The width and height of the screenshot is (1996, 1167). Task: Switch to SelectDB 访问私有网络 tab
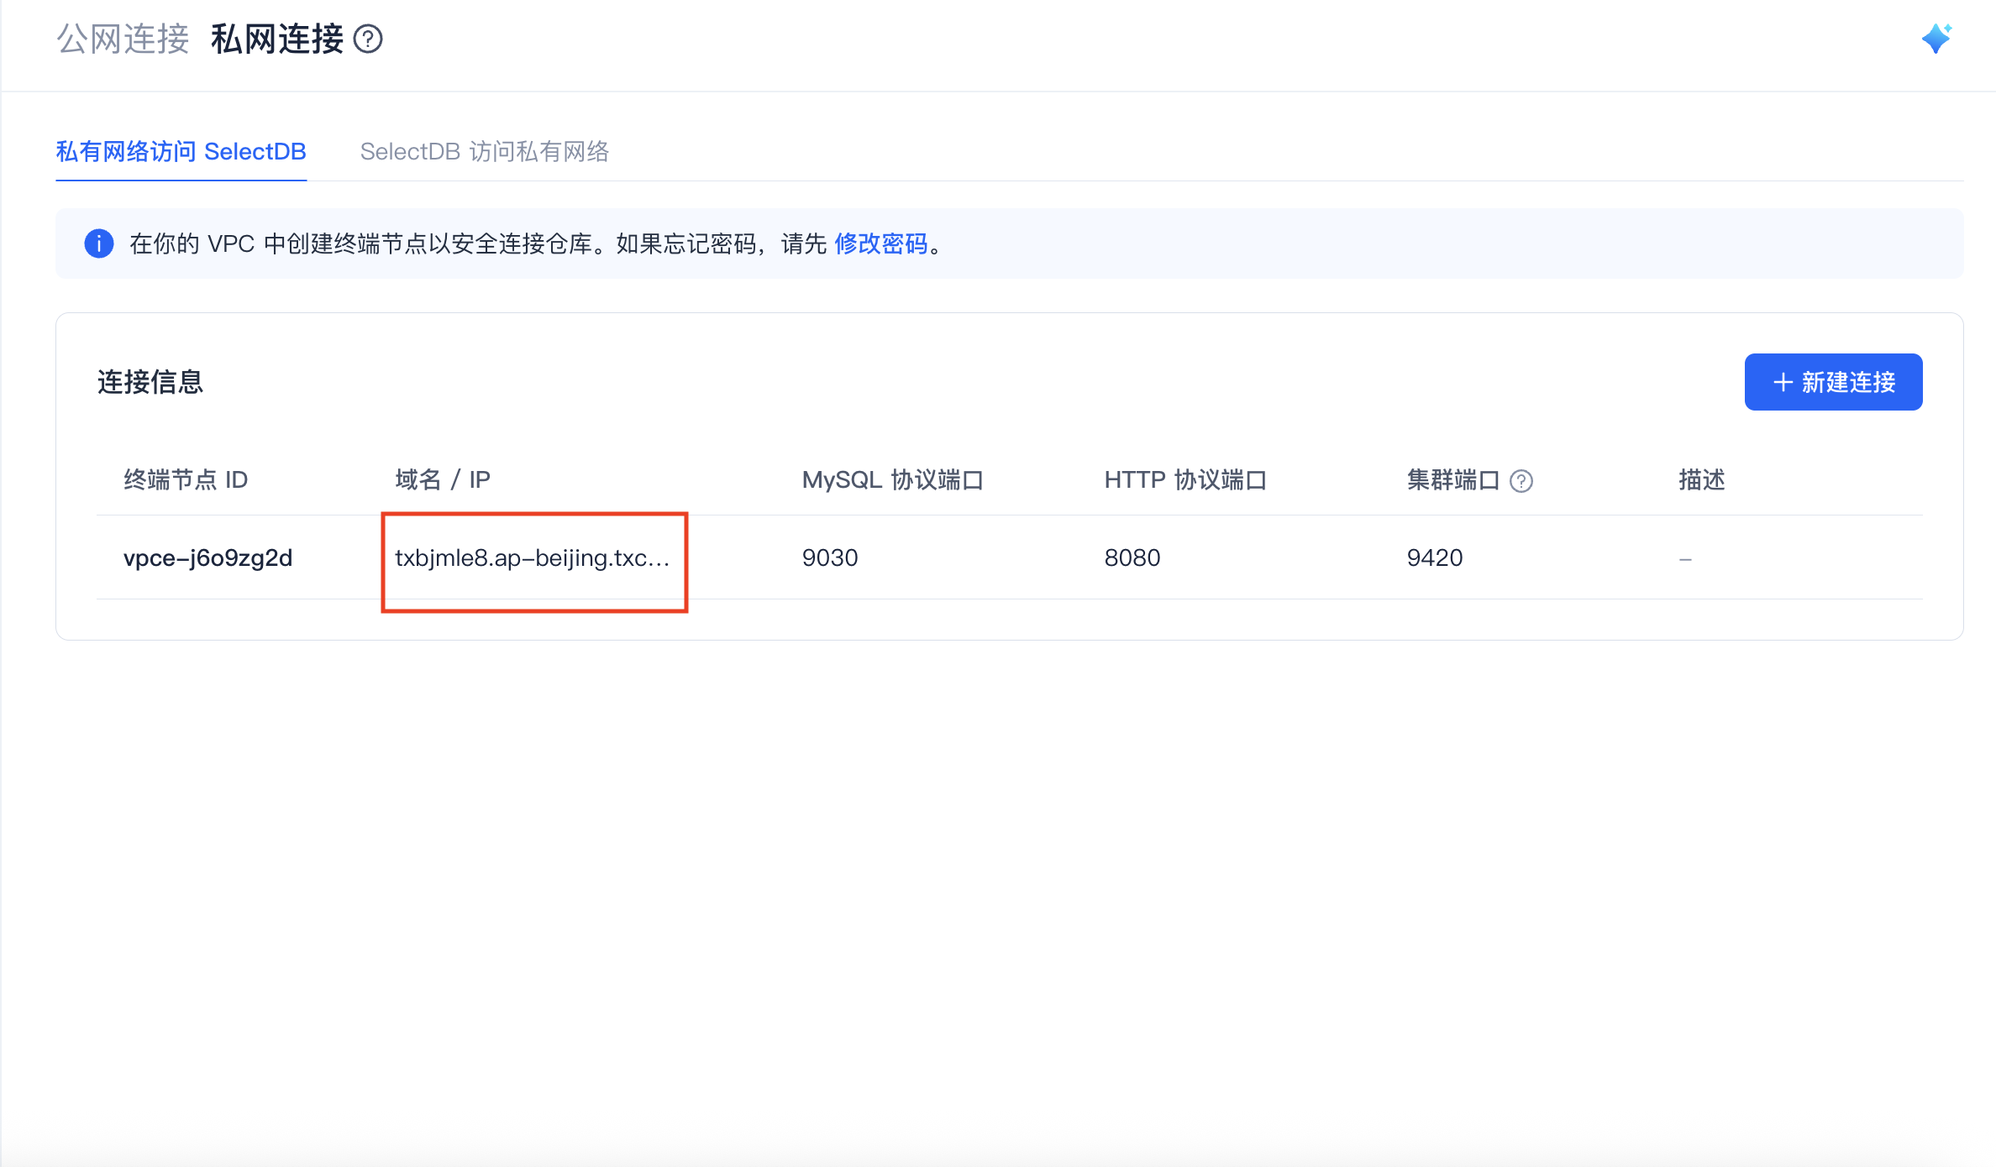coord(485,152)
